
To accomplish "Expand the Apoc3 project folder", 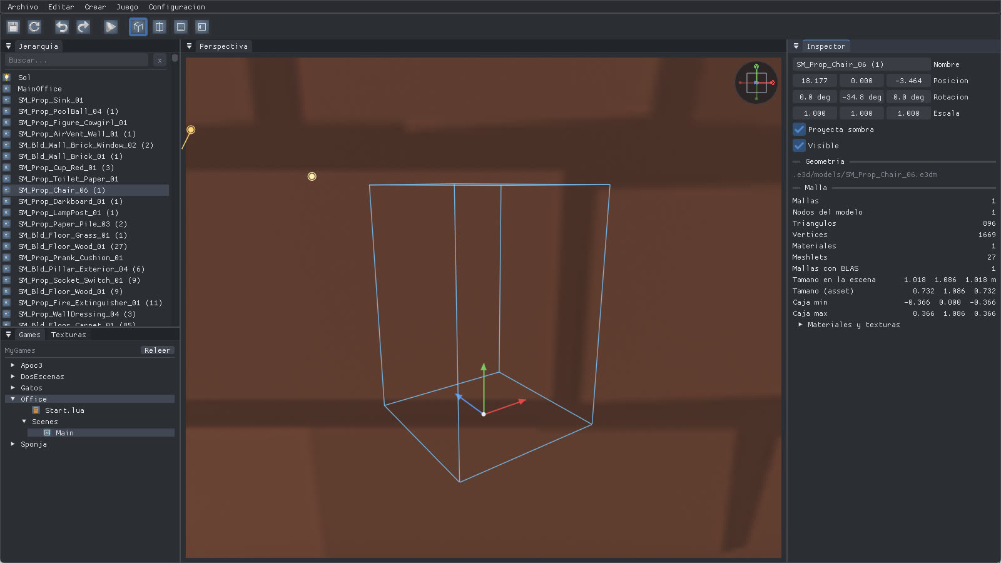I will pos(13,365).
